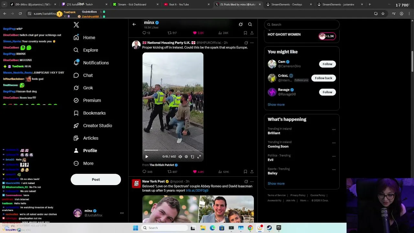Toggle picture-in-picture on video
Viewport: 414px width, 233px height.
192,157
